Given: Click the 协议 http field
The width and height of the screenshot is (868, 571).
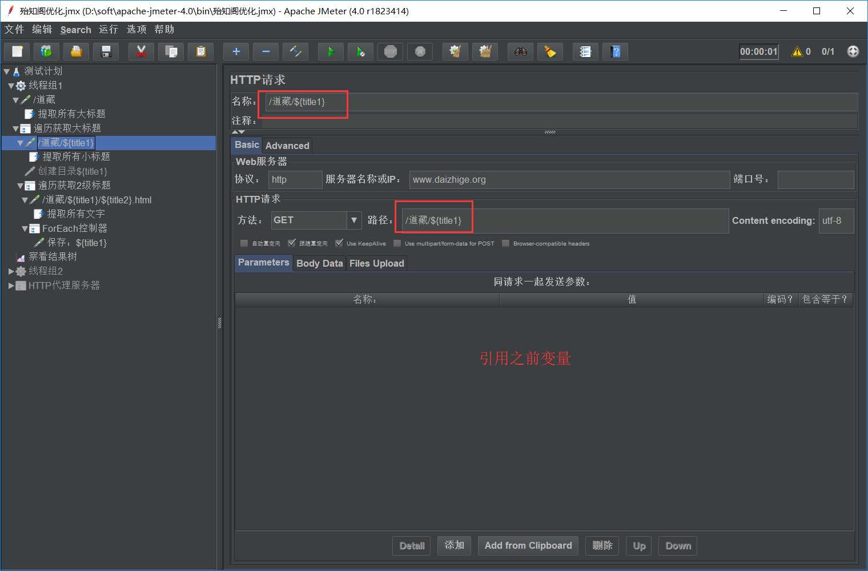Looking at the screenshot, I should tap(295, 180).
